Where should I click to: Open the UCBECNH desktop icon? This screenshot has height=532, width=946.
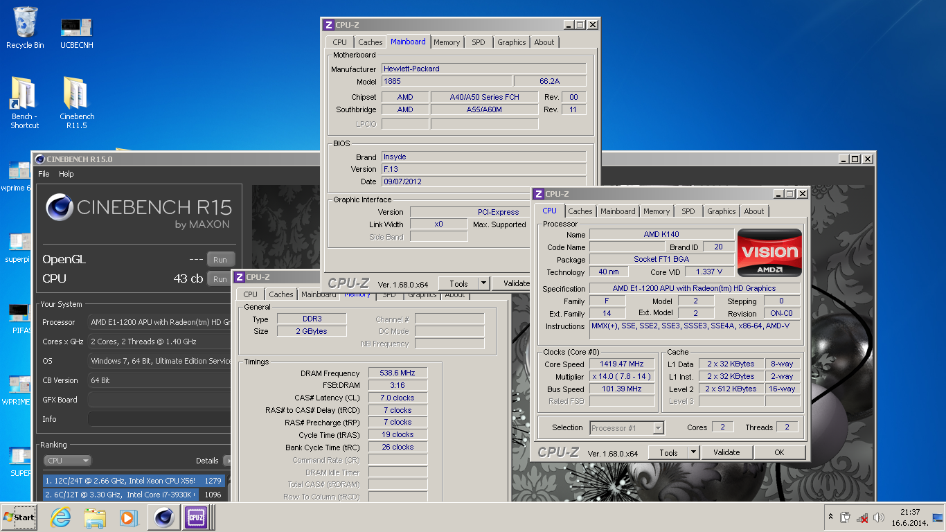76,33
